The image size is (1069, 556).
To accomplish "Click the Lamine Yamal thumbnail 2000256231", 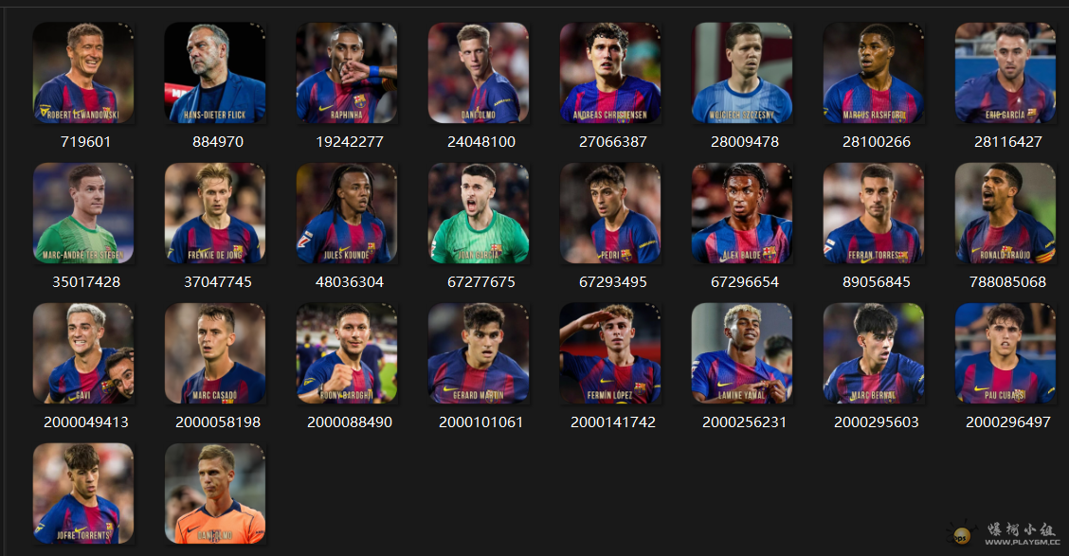I will [742, 353].
